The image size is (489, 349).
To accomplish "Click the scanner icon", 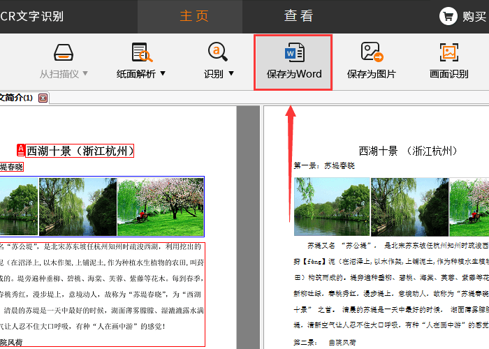I will pos(64,52).
